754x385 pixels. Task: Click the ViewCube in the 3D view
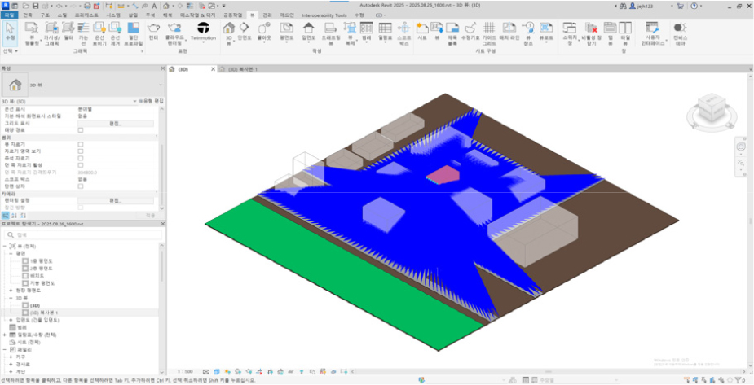coord(712,107)
